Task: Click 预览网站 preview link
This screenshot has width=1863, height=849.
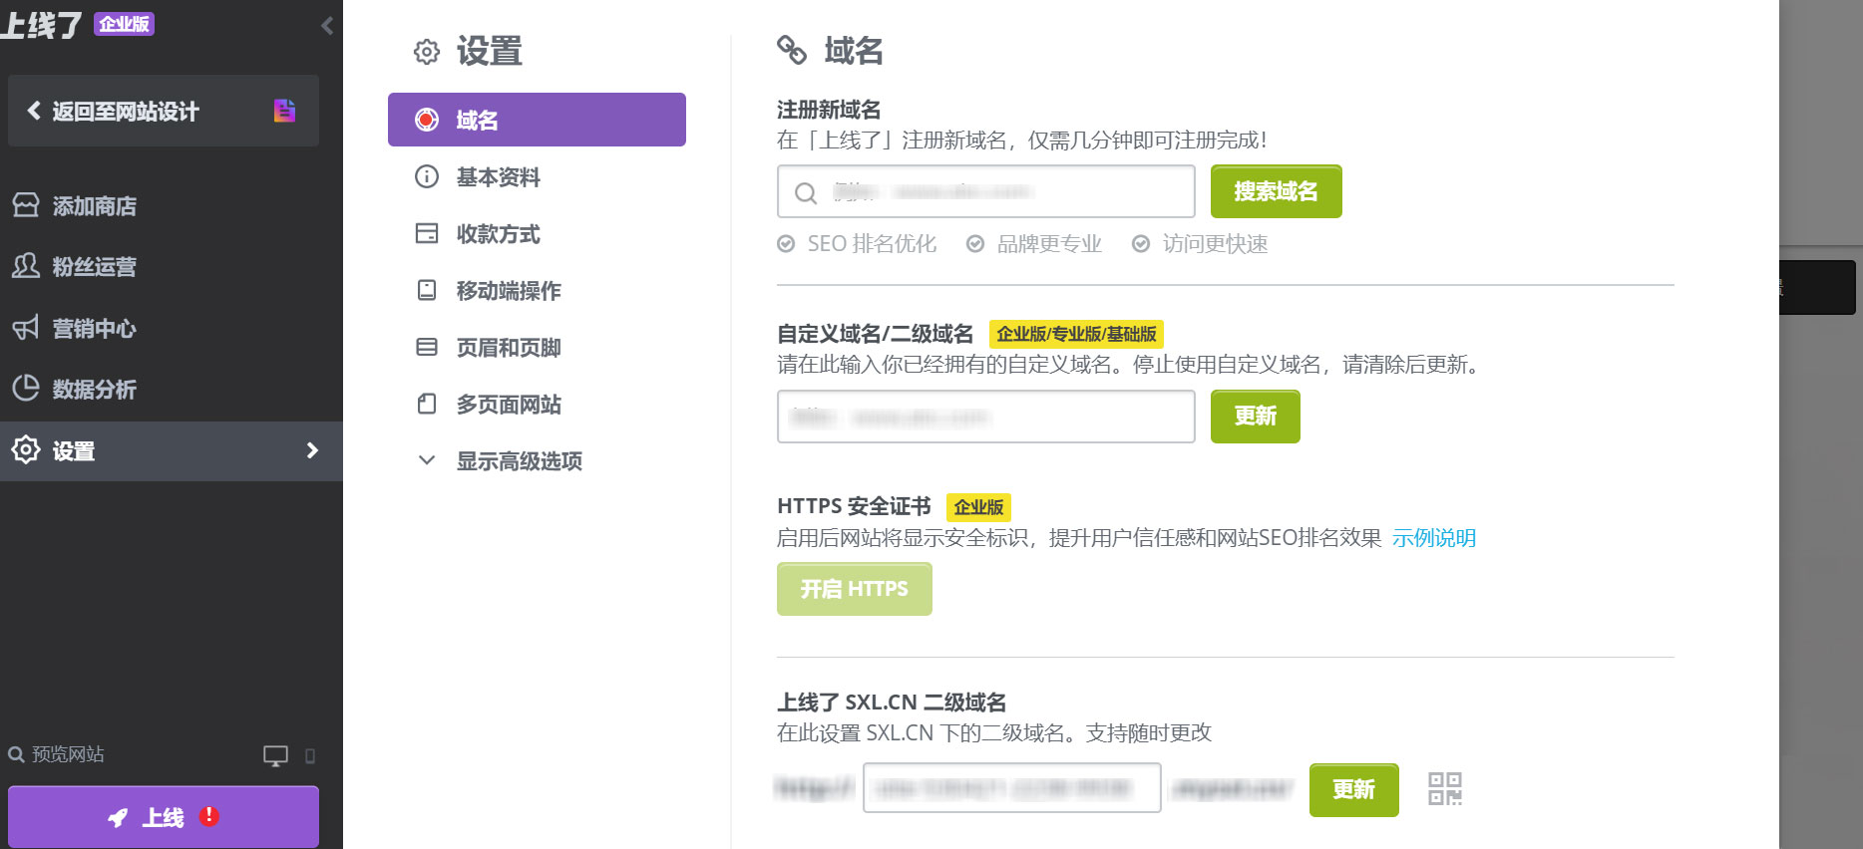Action: (57, 754)
